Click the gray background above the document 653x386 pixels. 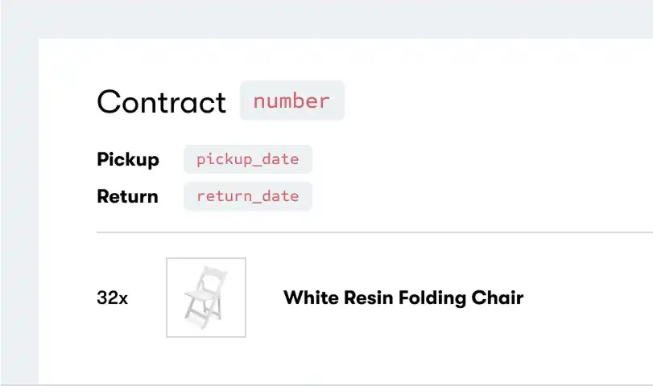[x=326, y=18]
